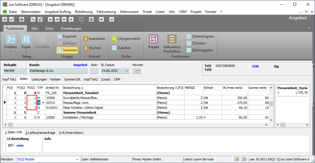This screenshot has height=163, width=315.
Task: Click the bearbeiten button in Einkauf
Action: click(x=94, y=39)
